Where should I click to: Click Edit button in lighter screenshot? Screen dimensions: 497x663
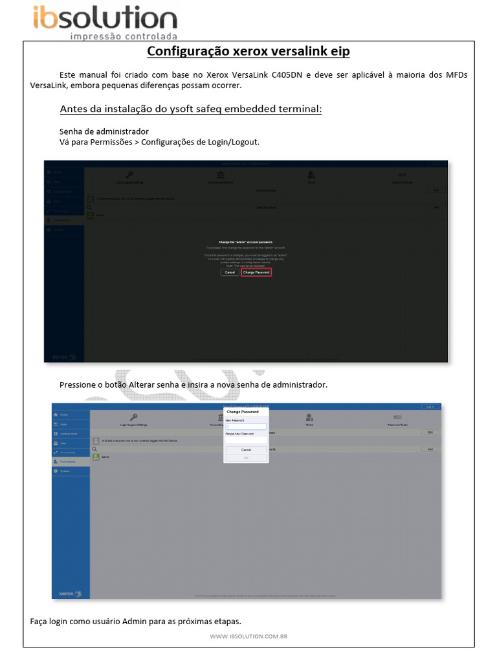(430, 432)
